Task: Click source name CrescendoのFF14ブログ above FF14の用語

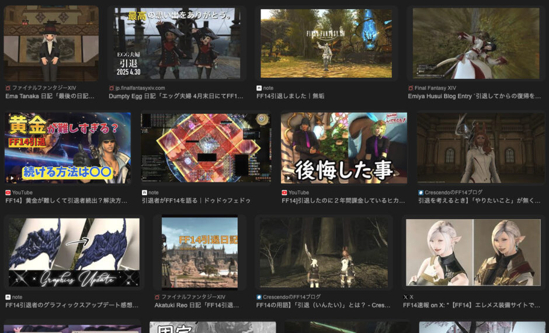Action: (x=291, y=297)
